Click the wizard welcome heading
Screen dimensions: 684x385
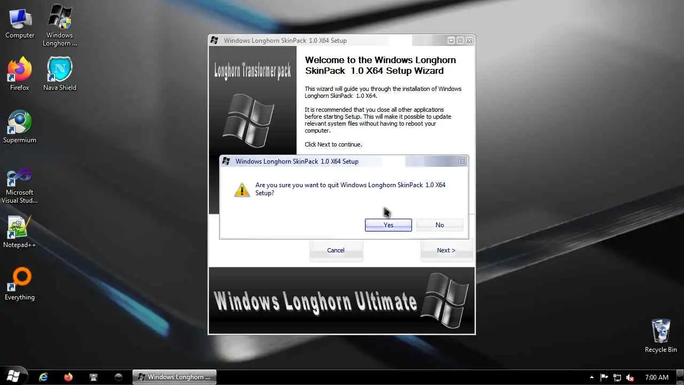380,65
